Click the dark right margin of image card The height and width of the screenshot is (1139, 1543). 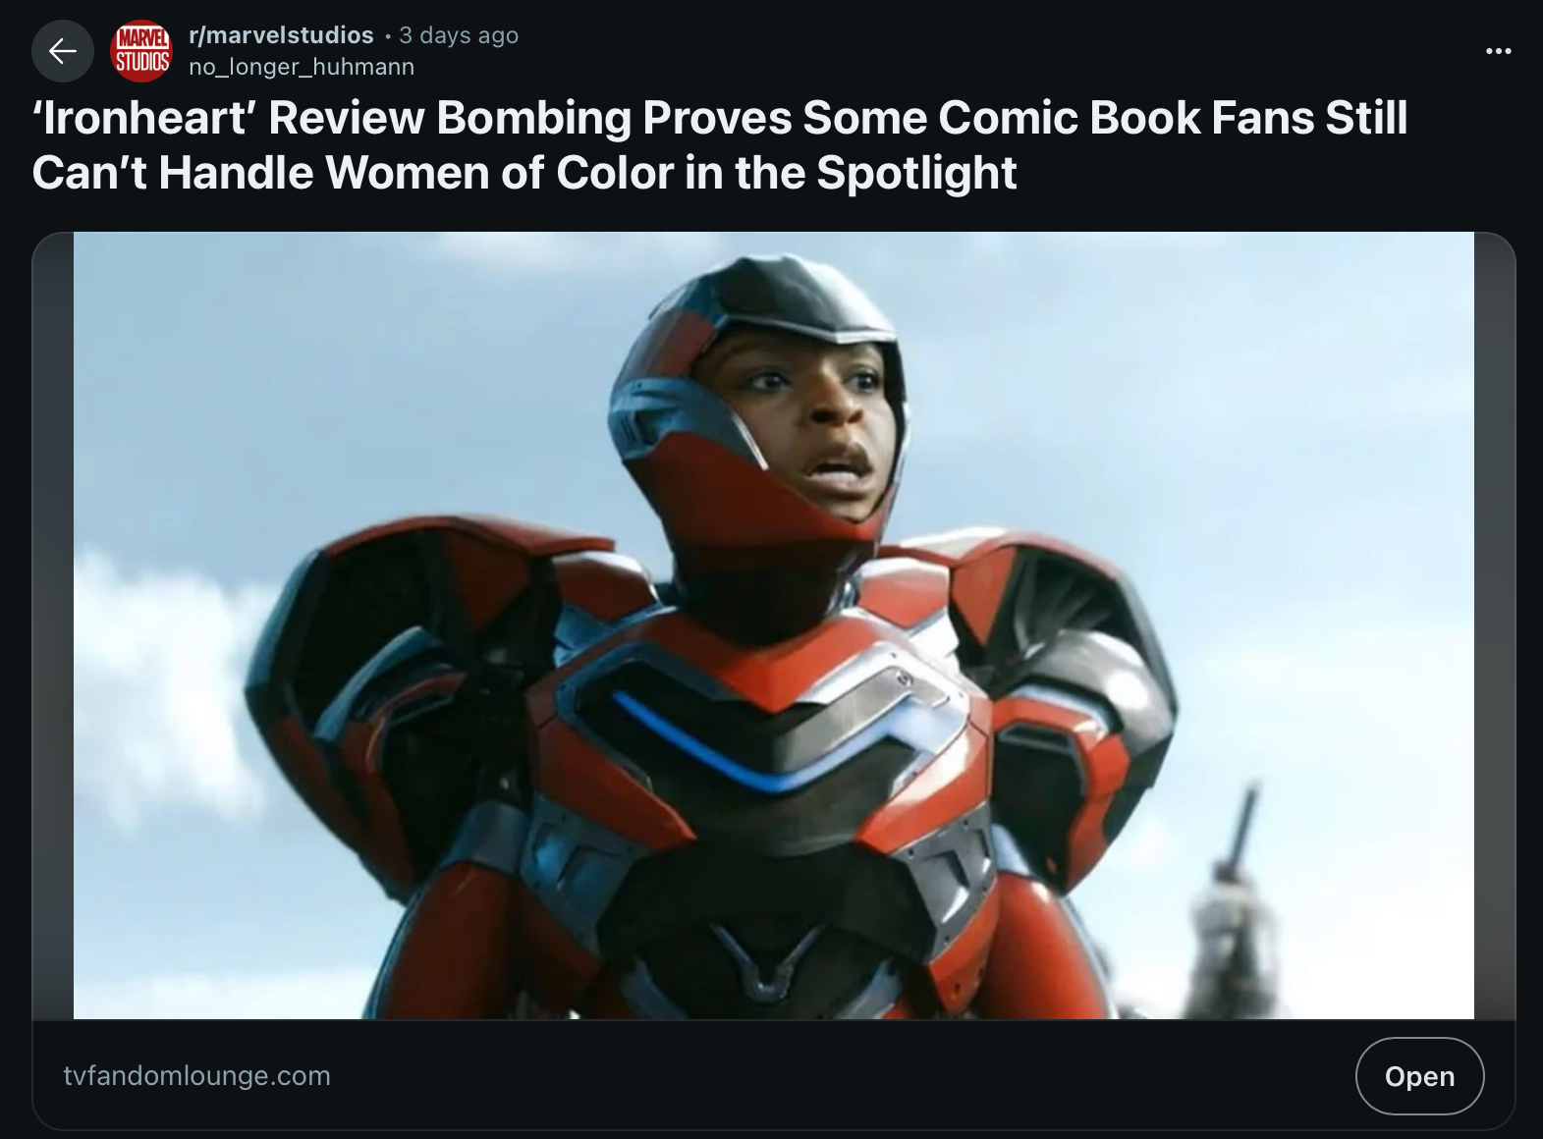coord(1494,625)
